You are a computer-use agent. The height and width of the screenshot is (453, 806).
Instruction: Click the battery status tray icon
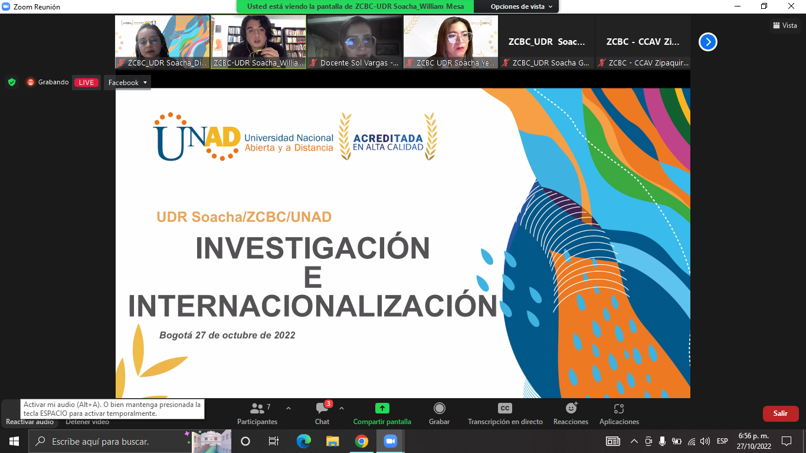point(677,441)
